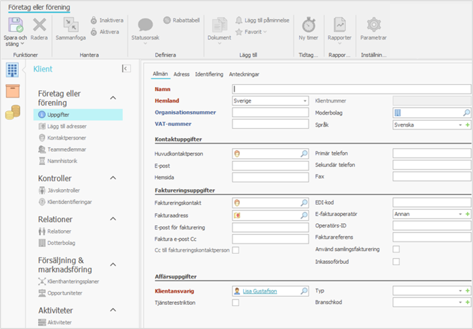Click the Sammanfoga merge icon
Image resolution: width=473 pixels, height=329 pixels.
(71, 25)
